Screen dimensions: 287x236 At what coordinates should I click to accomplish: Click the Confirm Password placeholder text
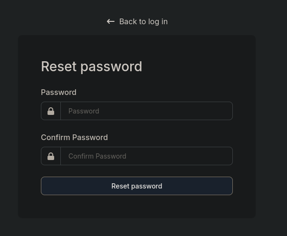coord(97,156)
